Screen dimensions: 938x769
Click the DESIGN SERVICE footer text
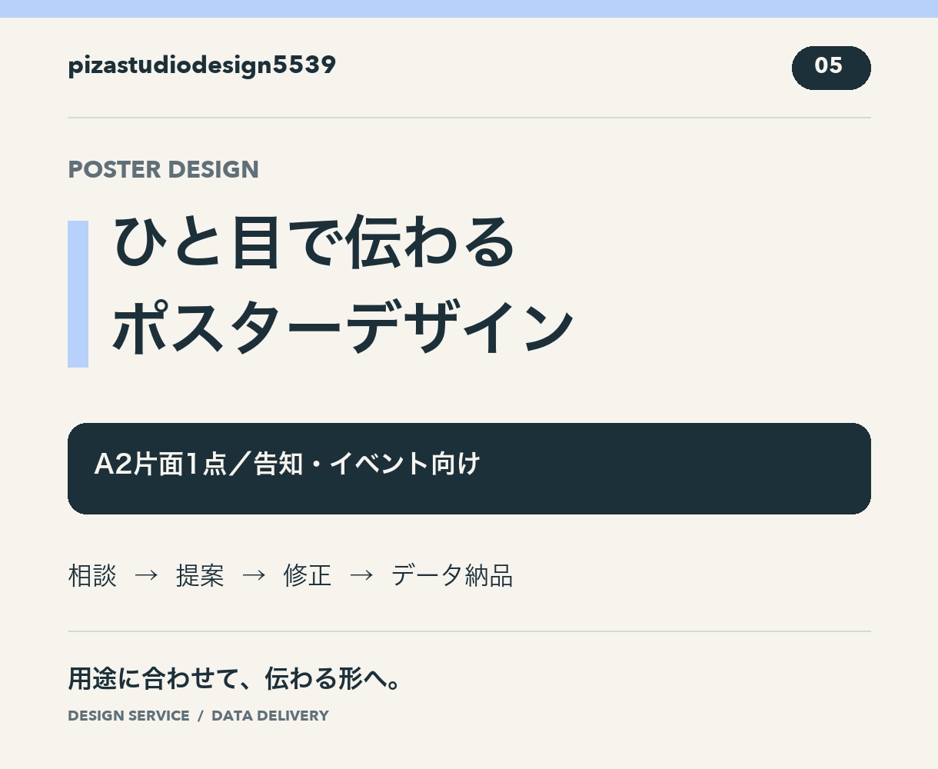pyautogui.click(x=128, y=716)
